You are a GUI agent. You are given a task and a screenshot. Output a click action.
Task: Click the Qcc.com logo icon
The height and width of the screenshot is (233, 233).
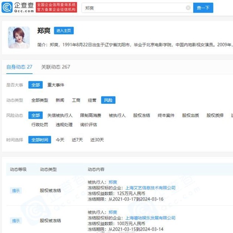point(7,7)
